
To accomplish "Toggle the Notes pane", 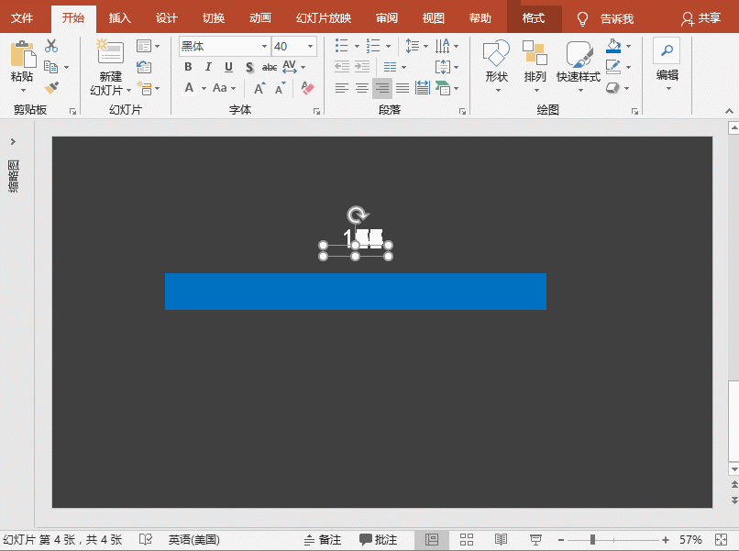I will click(x=323, y=540).
